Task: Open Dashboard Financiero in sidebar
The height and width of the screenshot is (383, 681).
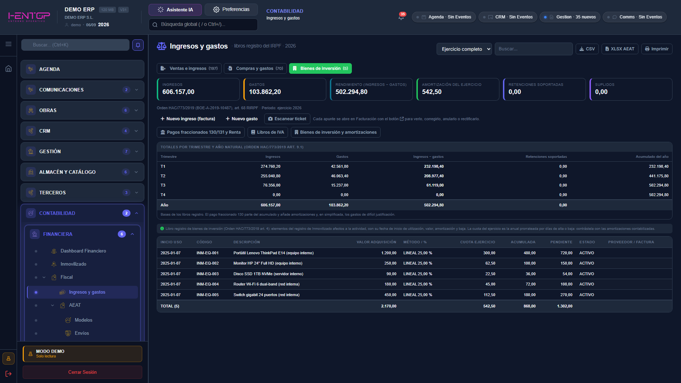Action: pos(83,251)
